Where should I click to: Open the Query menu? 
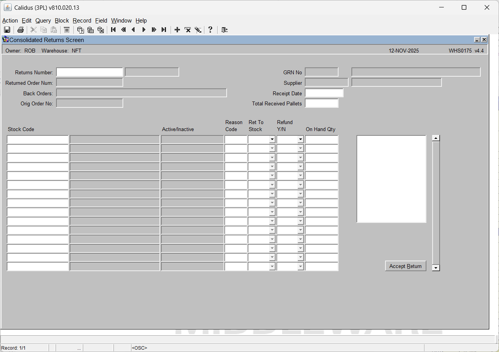click(x=43, y=21)
